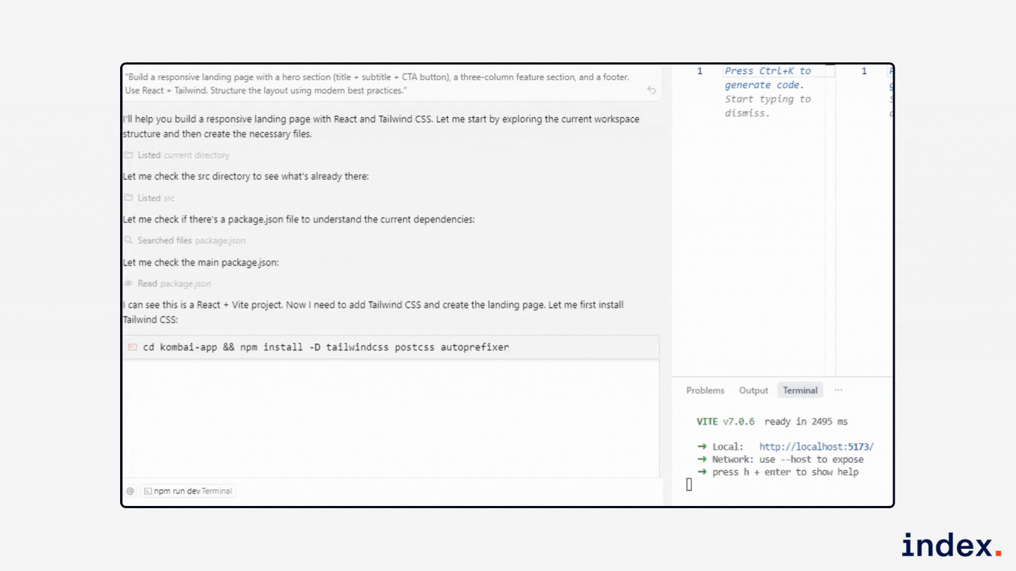
Task: Toggle the eye icon on "Read package.json"
Action: (129, 283)
